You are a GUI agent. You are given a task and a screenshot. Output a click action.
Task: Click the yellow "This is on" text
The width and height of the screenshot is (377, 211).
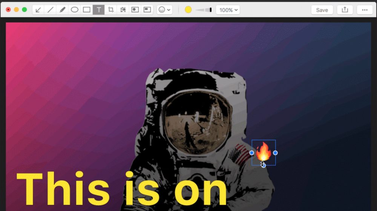coord(121,190)
